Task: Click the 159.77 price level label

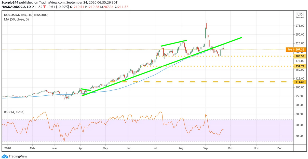Action: point(300,66)
